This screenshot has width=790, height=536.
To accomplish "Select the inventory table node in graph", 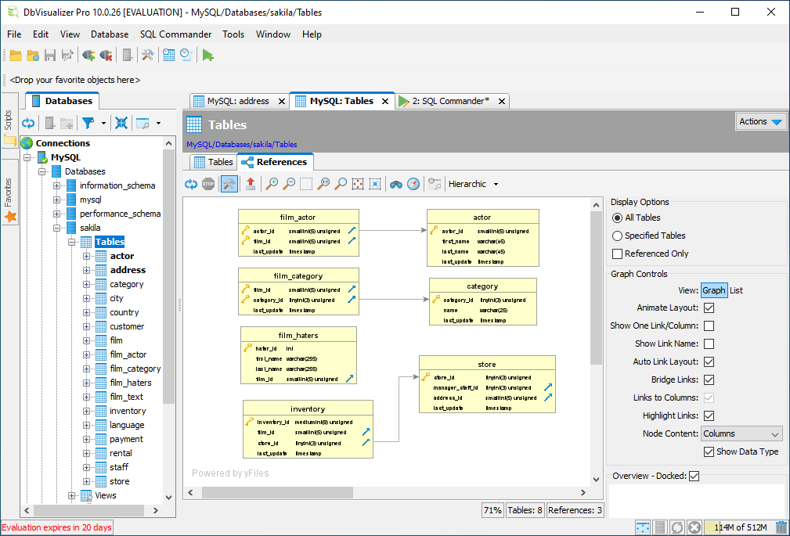I will [308, 430].
